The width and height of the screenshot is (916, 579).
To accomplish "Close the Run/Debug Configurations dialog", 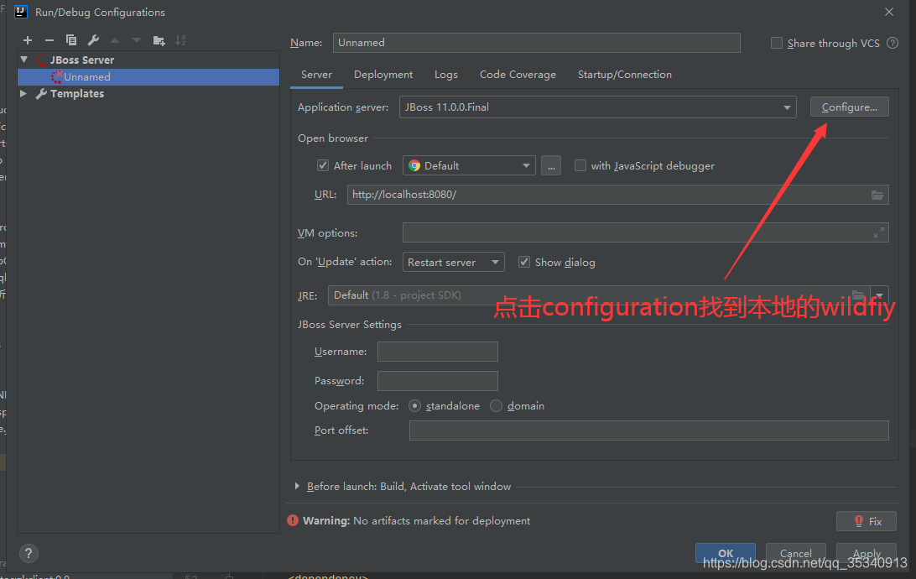I will (x=889, y=12).
